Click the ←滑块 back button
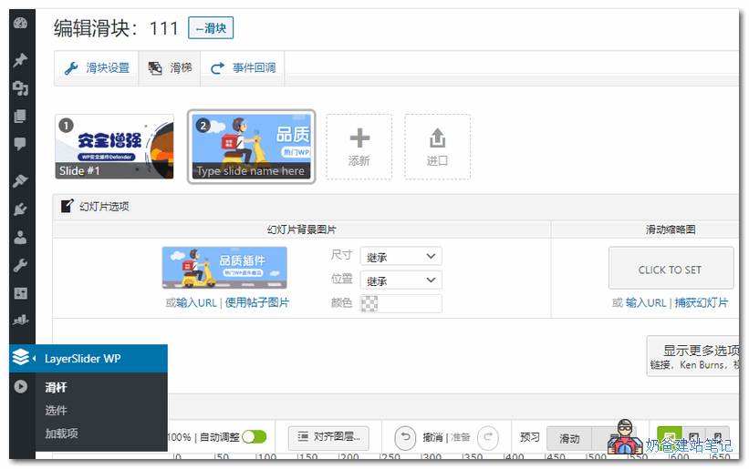Viewport: 749px width, 469px height. click(211, 27)
